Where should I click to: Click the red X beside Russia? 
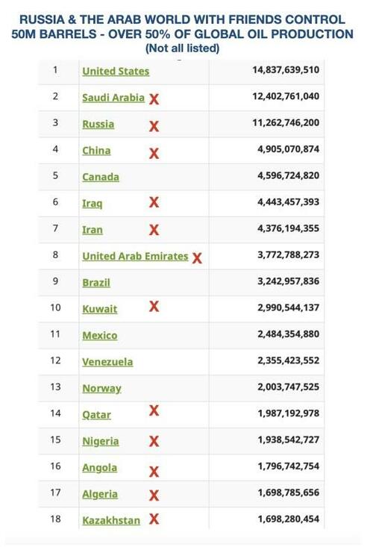[x=154, y=126]
